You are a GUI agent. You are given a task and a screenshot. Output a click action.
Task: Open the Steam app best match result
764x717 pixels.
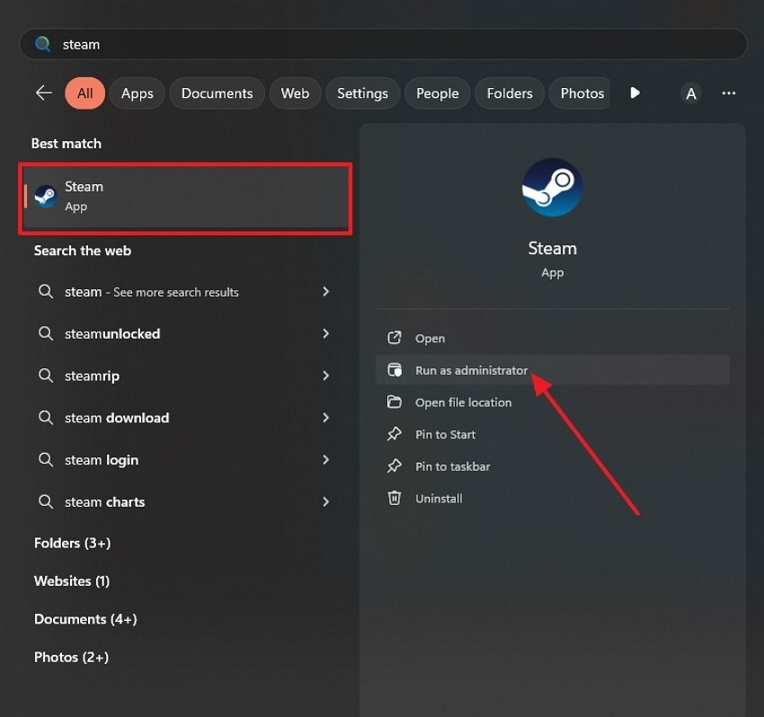(186, 199)
